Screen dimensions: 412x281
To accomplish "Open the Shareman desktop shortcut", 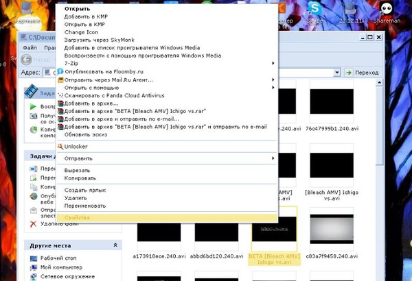I will click(387, 12).
